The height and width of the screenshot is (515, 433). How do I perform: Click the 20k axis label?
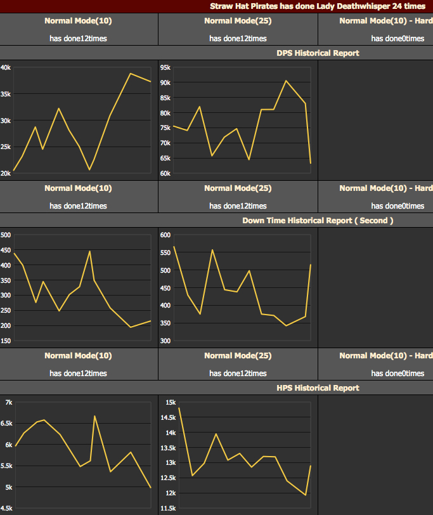tap(6, 173)
